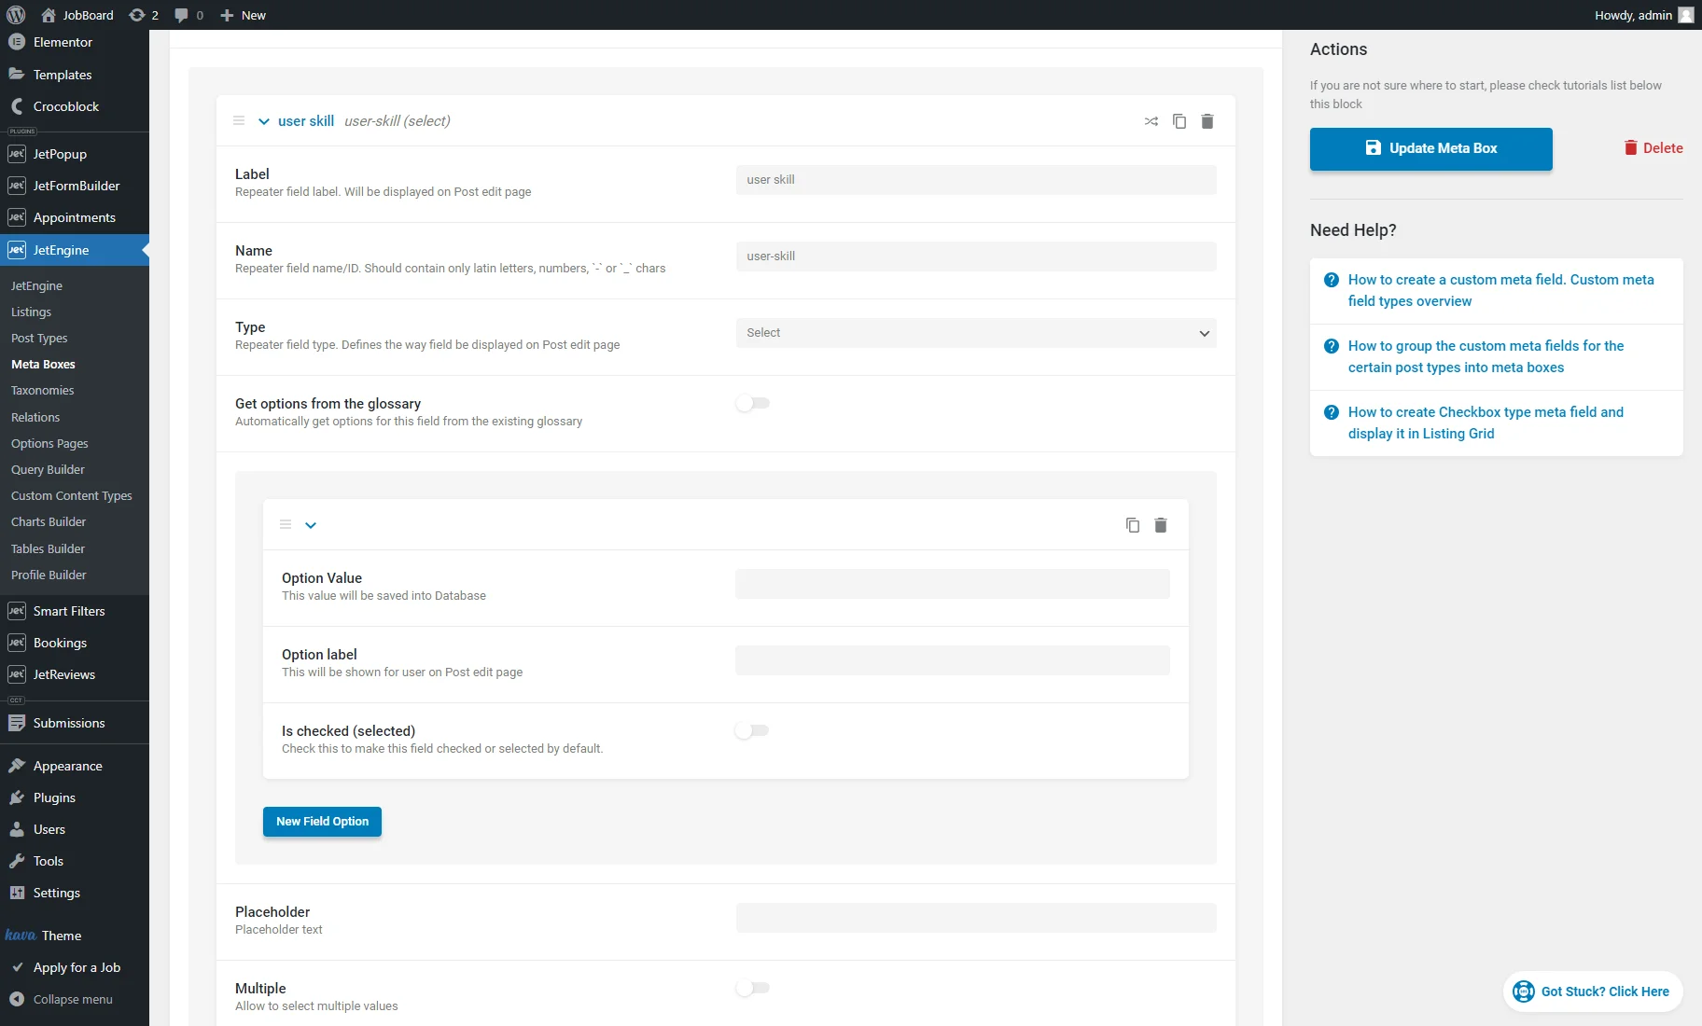Click Plugins plug icon
Screen dimensions: 1702x1026
tap(17, 797)
